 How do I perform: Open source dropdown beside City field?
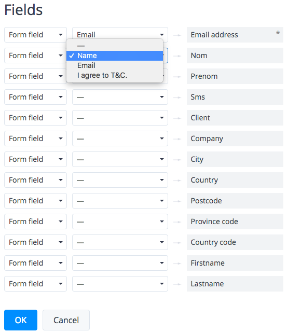(120, 159)
